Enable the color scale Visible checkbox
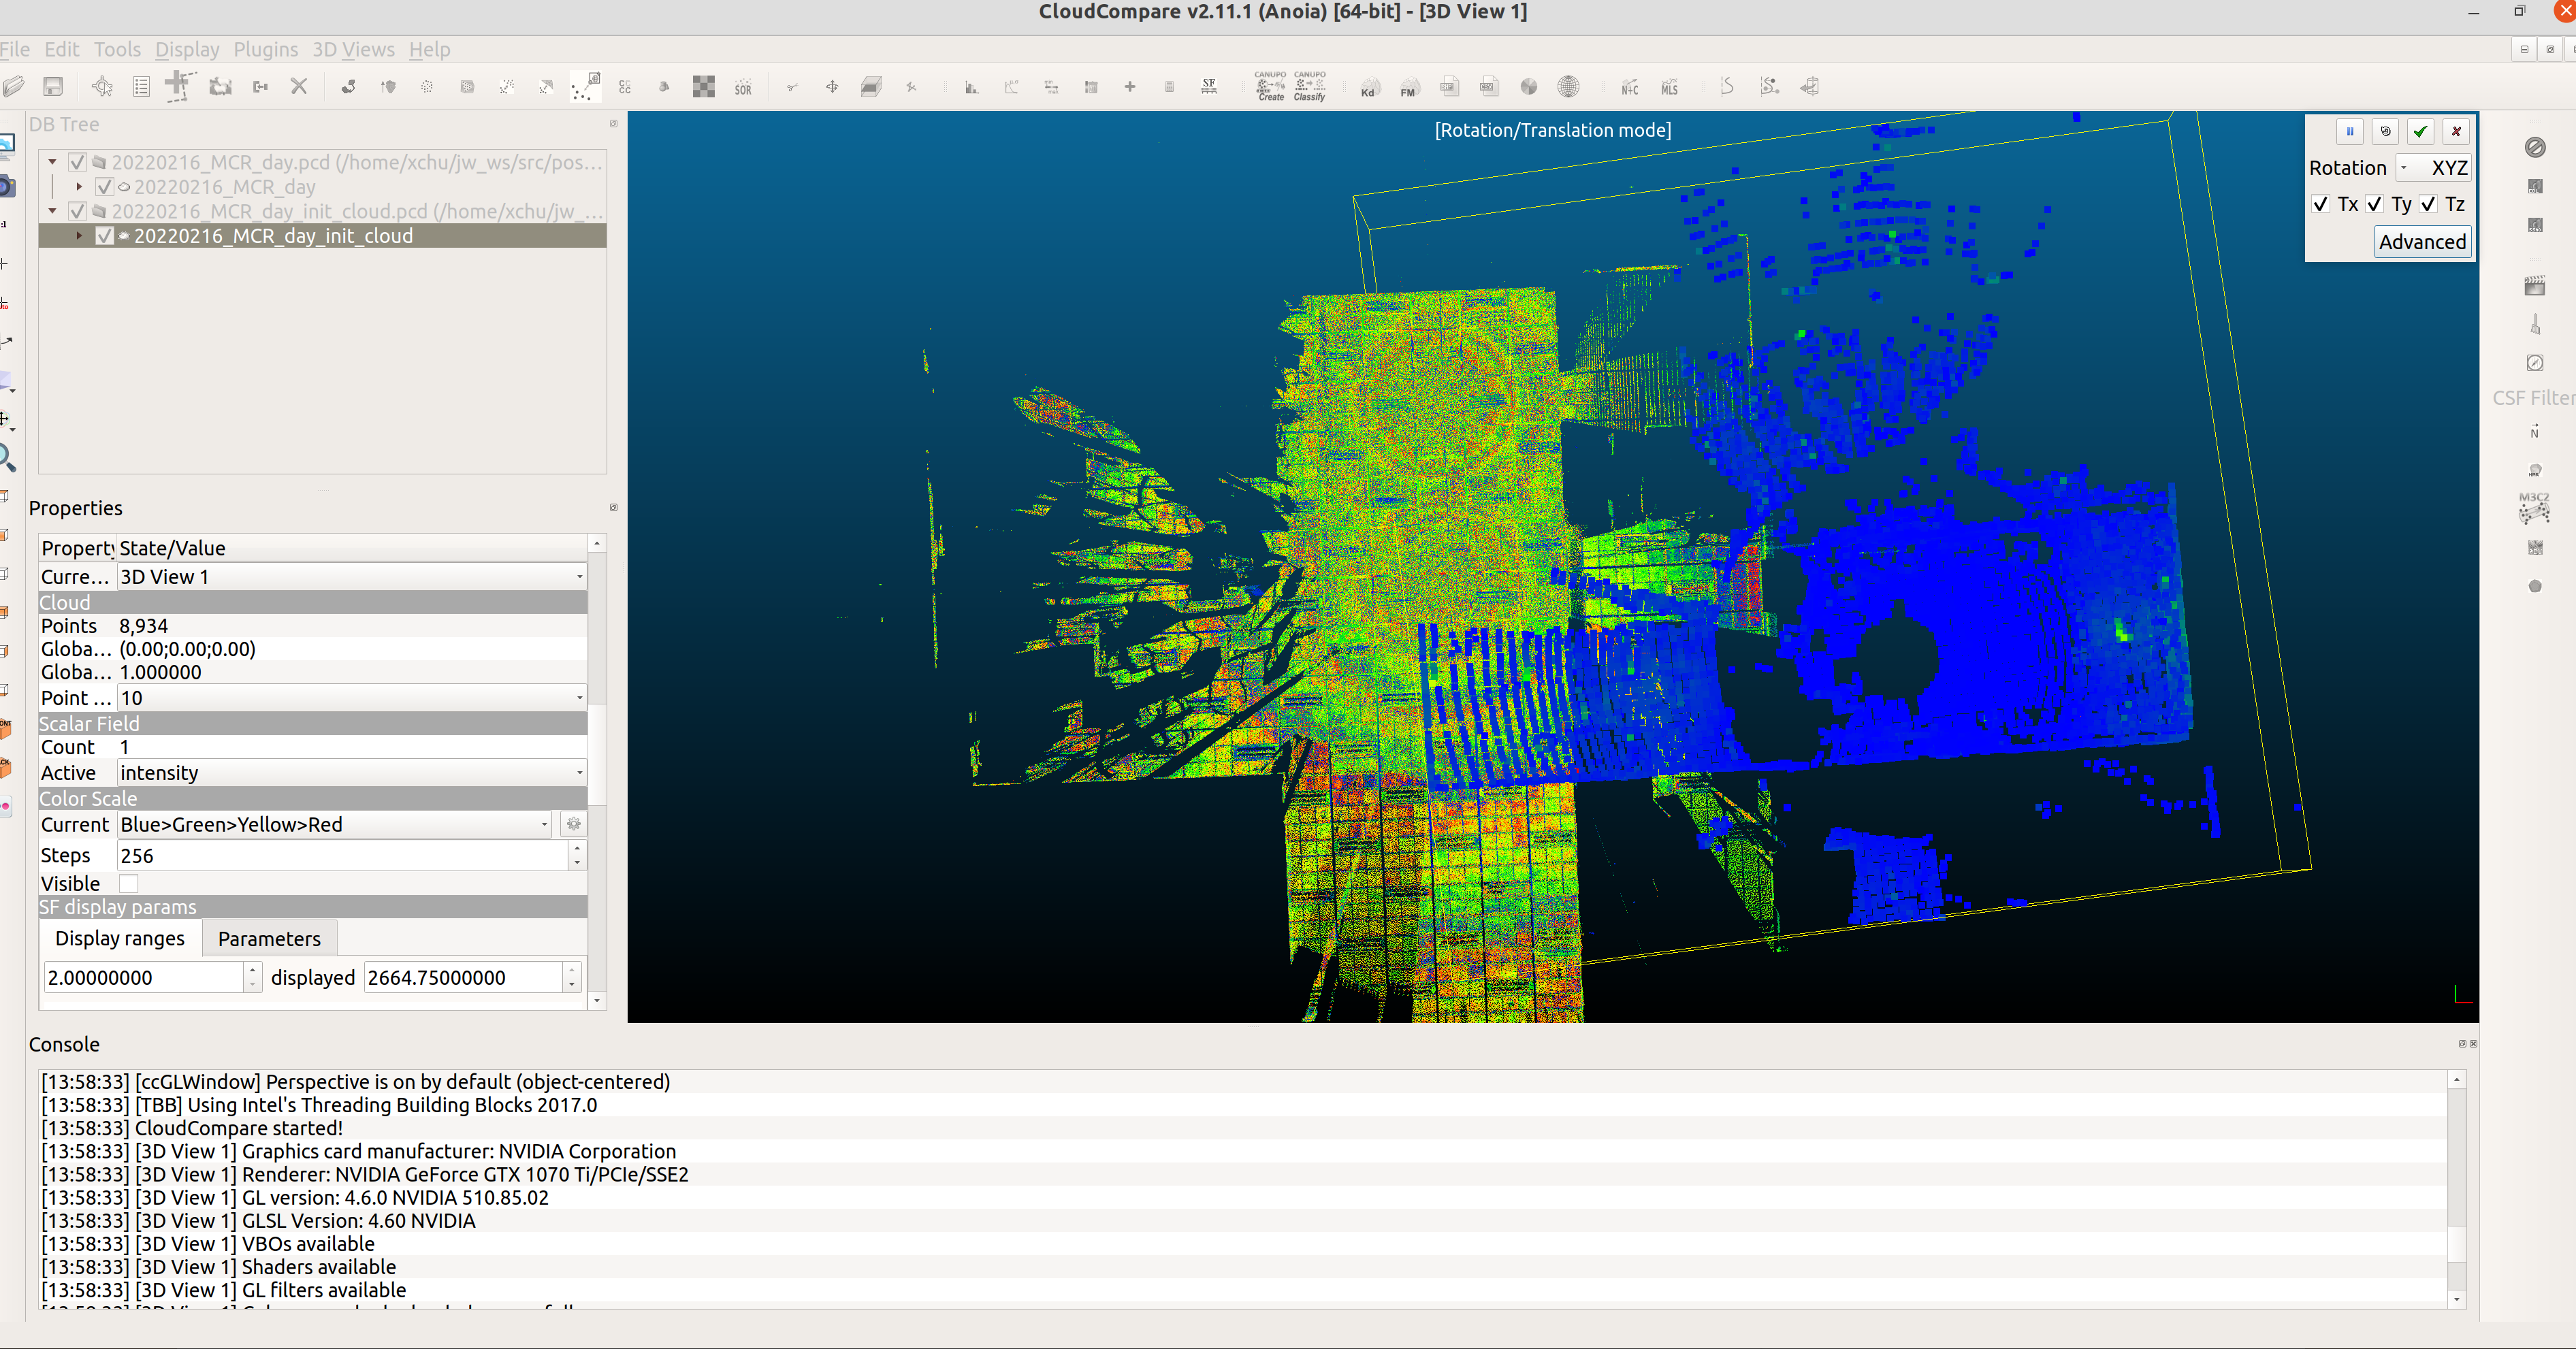Screen dimensions: 2576x1349 point(128,883)
